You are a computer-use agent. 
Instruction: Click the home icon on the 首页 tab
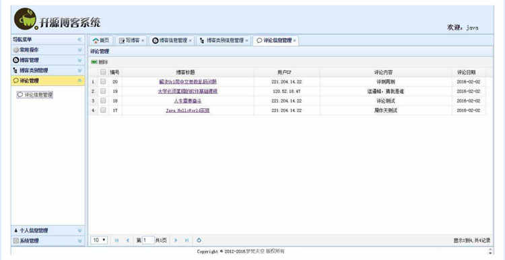(x=96, y=40)
